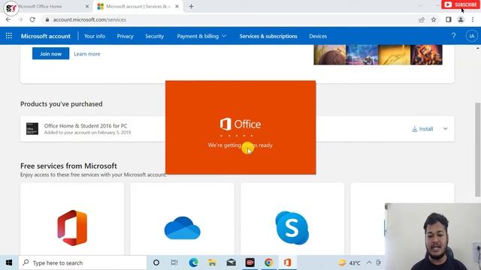The height and width of the screenshot is (270, 481).
Task: Select Services & subscriptions
Action: (x=268, y=36)
